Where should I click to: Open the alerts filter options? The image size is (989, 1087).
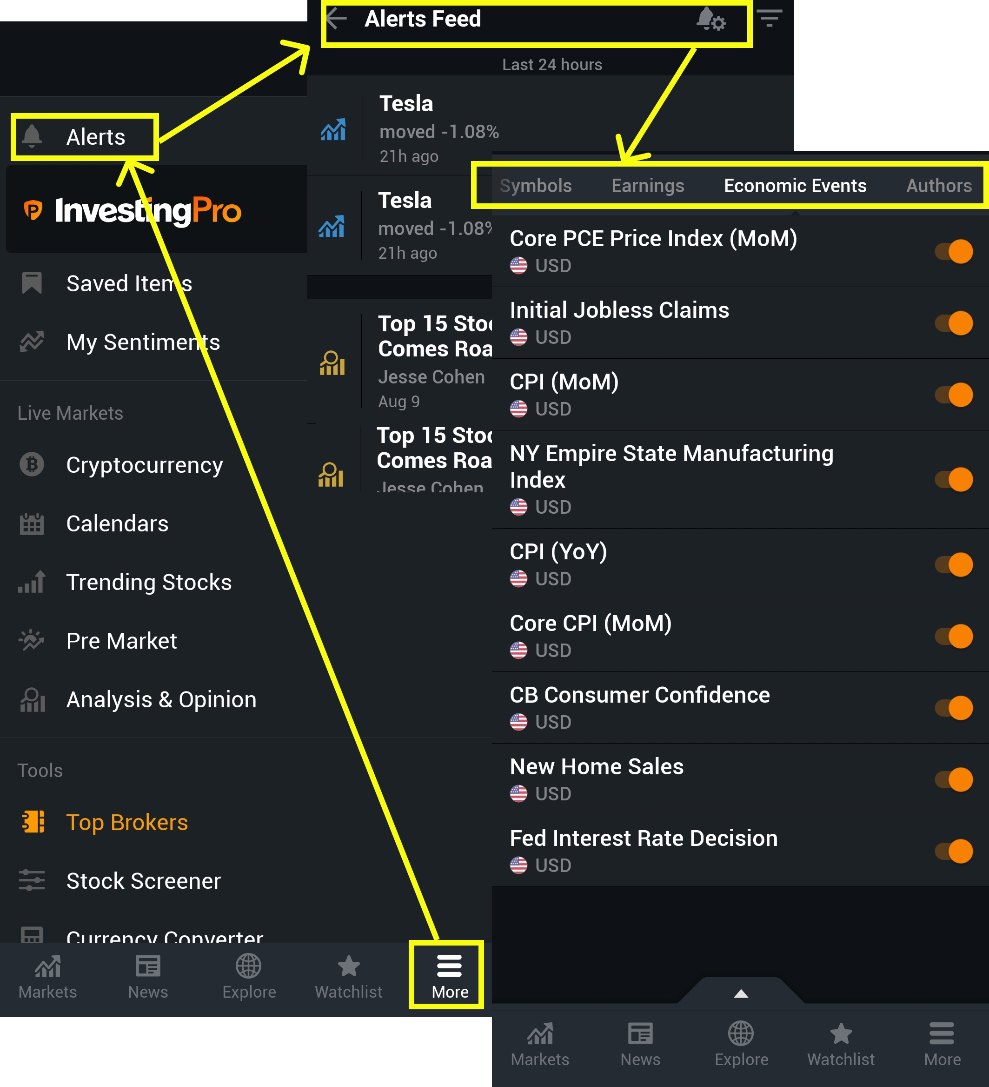tap(770, 18)
